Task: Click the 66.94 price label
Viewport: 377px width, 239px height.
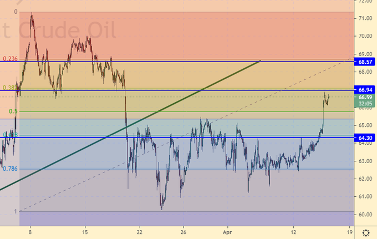Action: coord(365,89)
